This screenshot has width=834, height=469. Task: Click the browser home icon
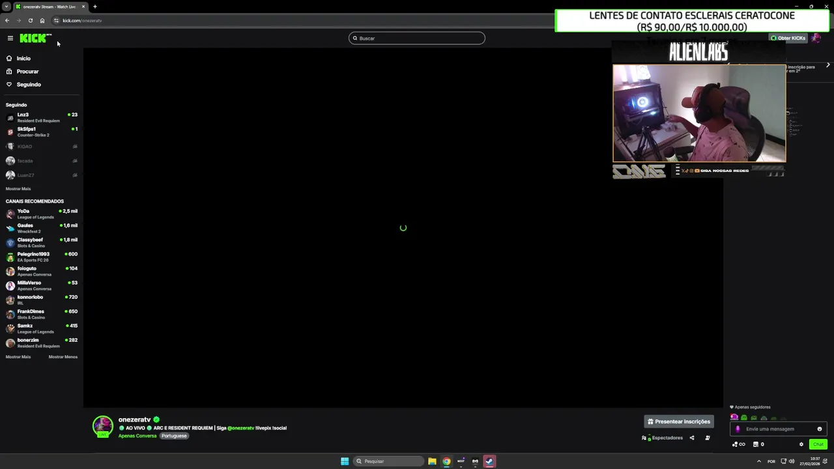point(42,20)
